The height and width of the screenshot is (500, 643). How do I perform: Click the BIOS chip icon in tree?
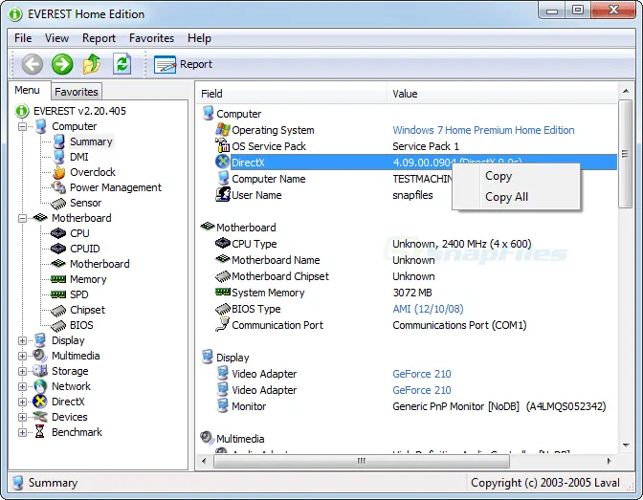point(58,325)
